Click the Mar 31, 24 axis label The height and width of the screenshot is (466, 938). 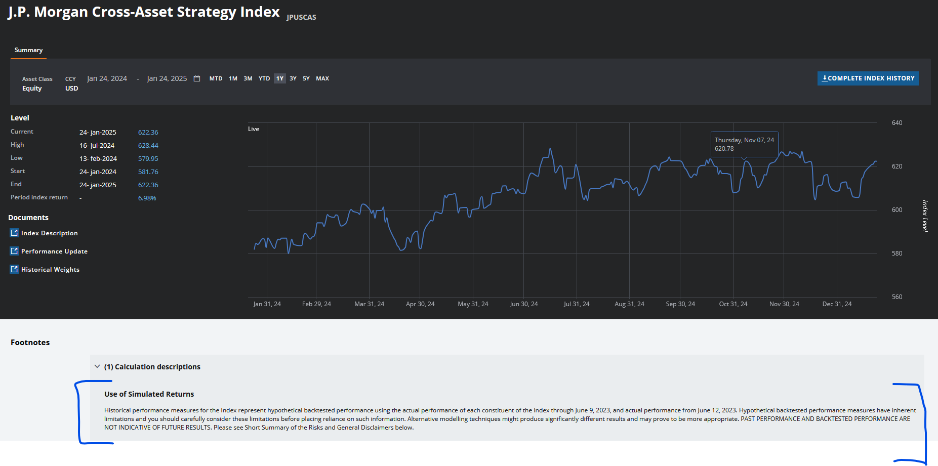[370, 304]
